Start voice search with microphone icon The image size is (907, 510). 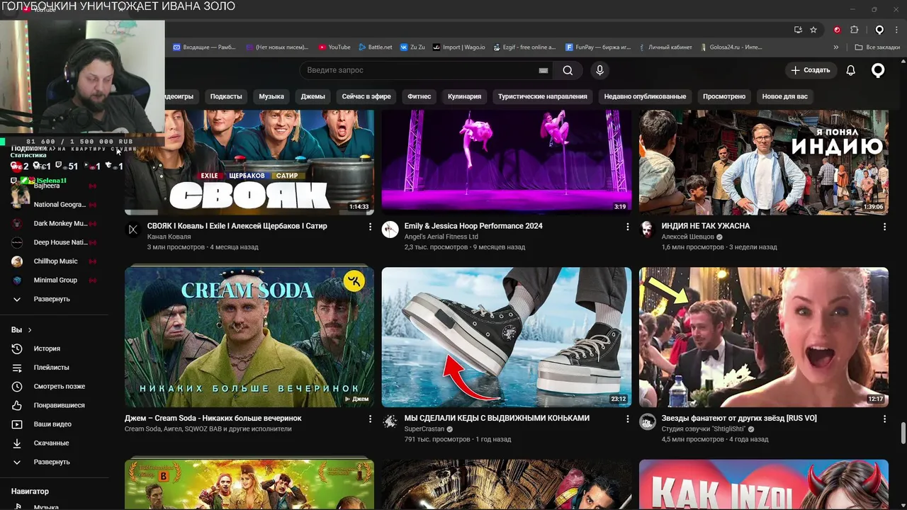point(599,70)
